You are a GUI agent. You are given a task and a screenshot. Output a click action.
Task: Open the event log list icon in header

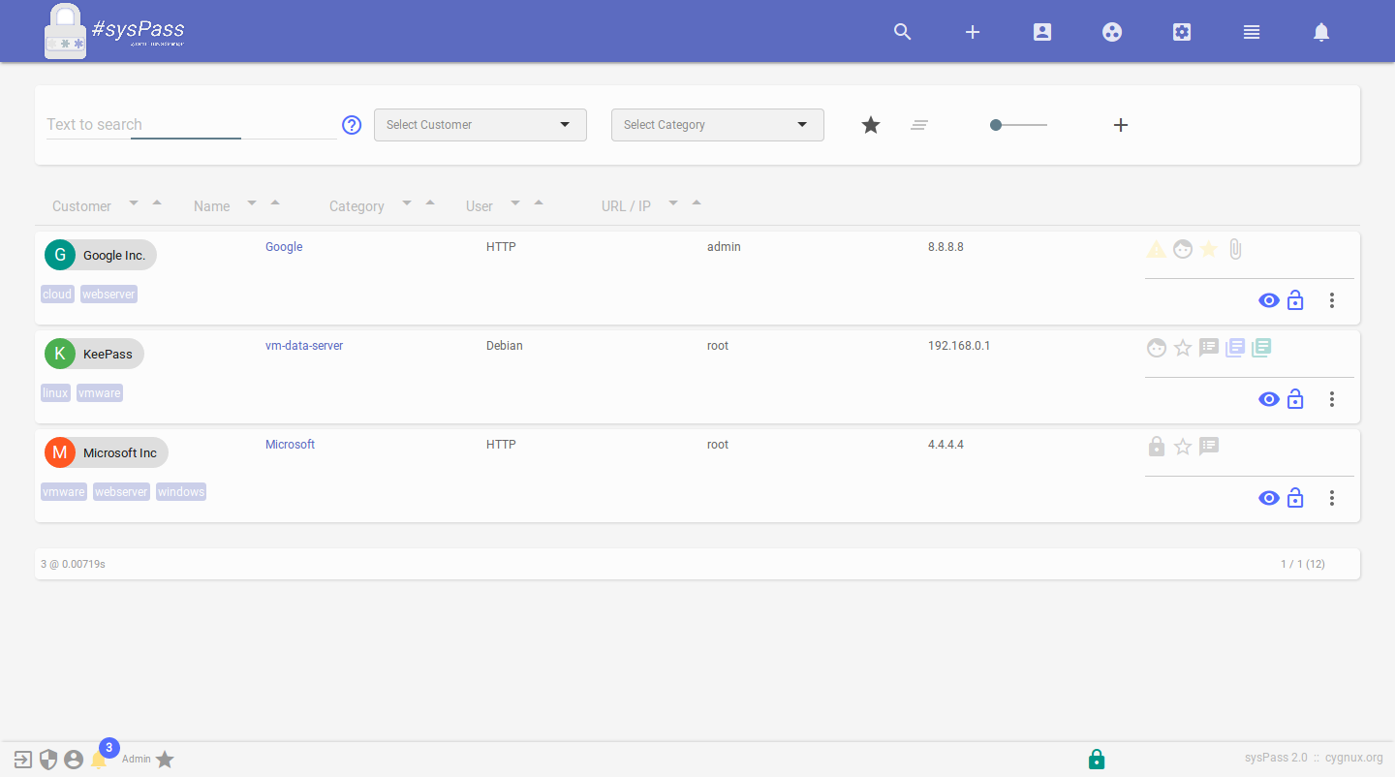(1252, 32)
